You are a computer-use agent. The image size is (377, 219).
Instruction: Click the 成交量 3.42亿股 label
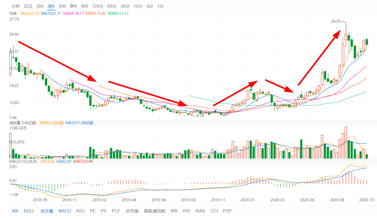click(23, 123)
